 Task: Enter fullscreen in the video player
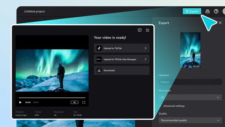(84, 102)
